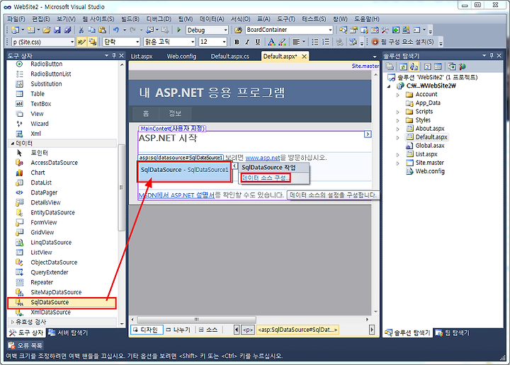This screenshot has height=365, width=510.
Task: Select the pointer tool in toolbox
Action: 62,153
